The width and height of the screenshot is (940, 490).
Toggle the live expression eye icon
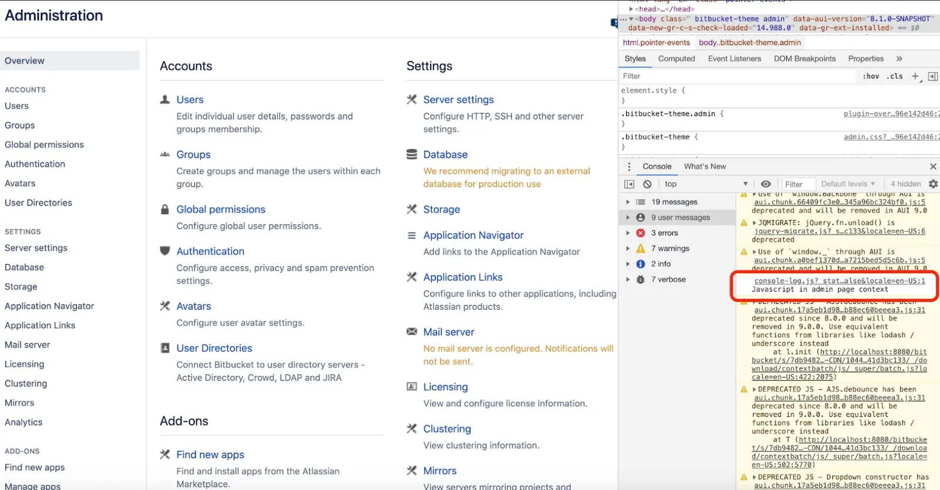coord(766,184)
